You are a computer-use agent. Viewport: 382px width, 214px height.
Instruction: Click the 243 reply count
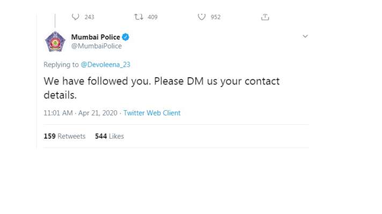coord(89,17)
